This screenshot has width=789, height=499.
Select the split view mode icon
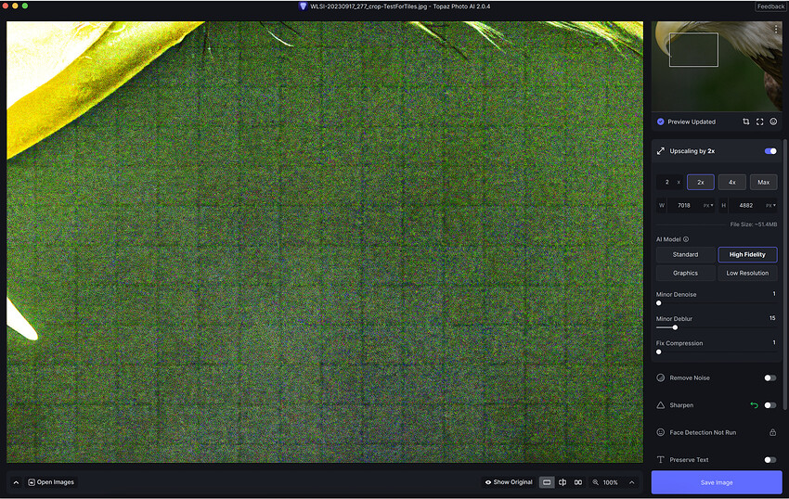pos(563,482)
